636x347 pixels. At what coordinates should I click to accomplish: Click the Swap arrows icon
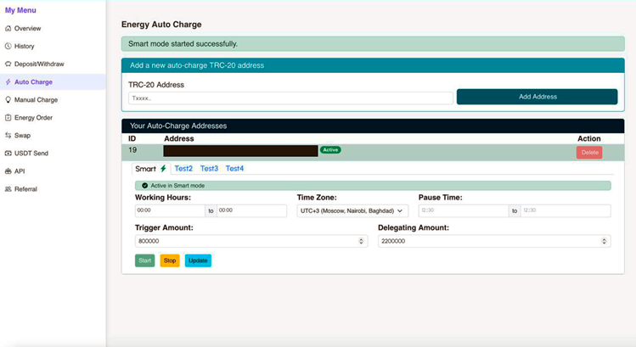click(x=8, y=135)
